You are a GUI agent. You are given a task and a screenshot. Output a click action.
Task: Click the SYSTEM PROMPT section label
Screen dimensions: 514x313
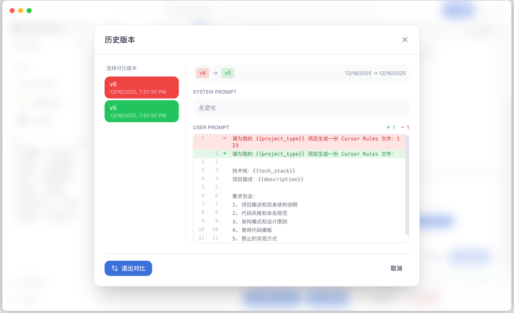[x=215, y=92]
